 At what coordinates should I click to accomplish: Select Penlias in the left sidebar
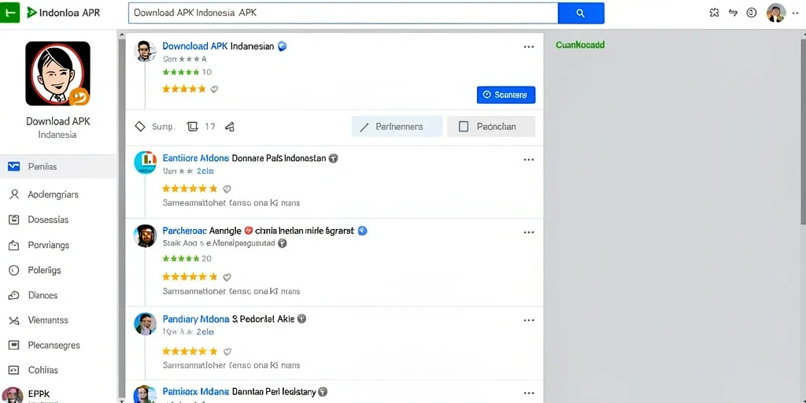[58, 167]
